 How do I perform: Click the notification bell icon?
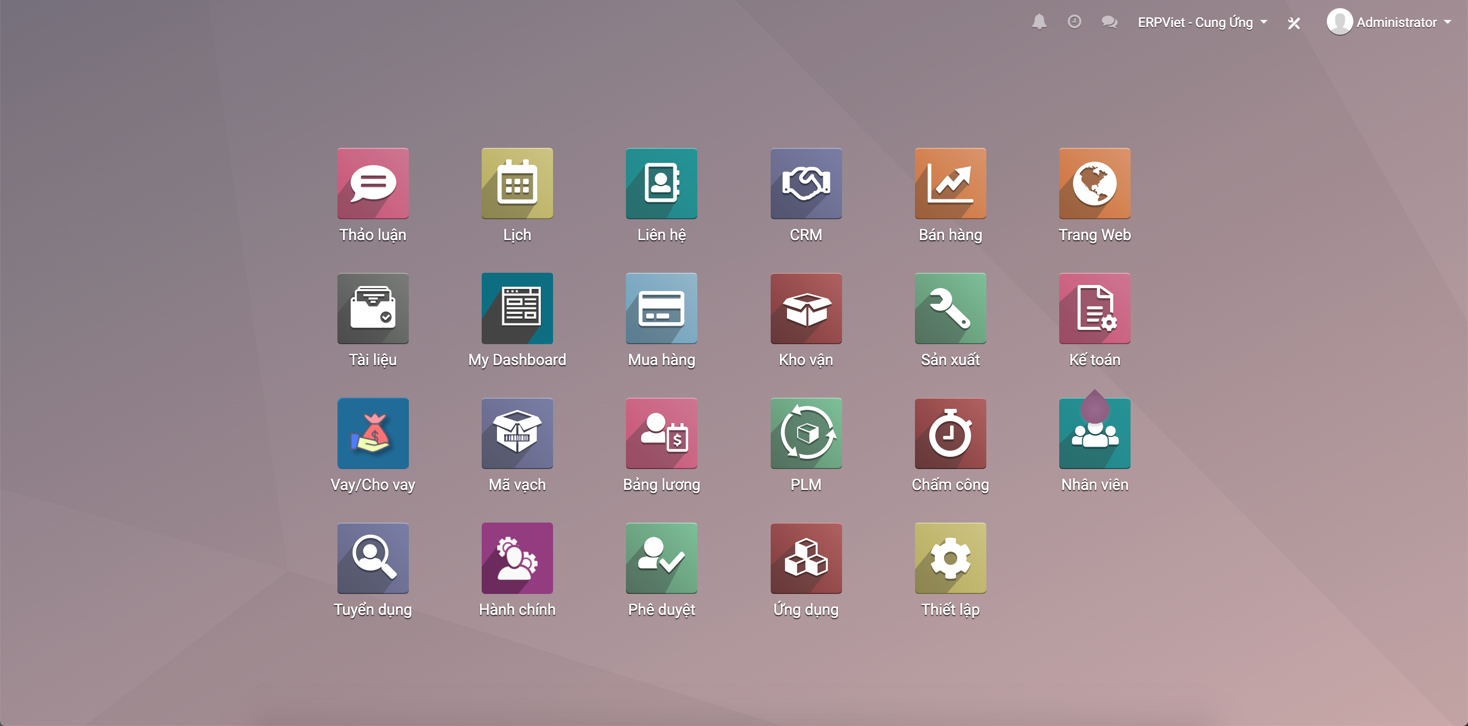(1039, 21)
